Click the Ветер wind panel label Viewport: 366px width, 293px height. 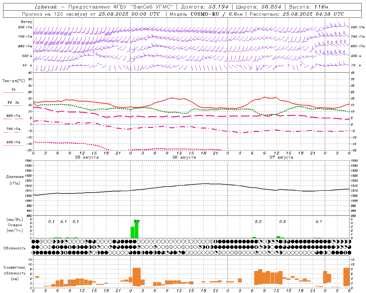(26, 22)
